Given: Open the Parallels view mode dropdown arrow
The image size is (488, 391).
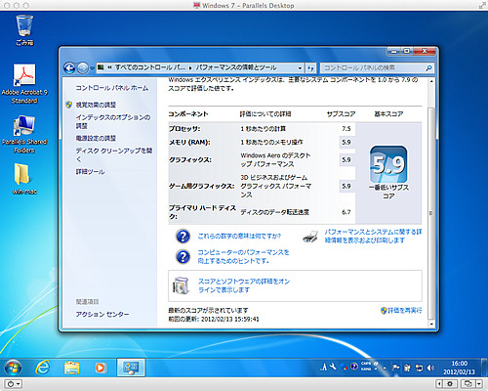Looking at the screenshot, I should click(x=479, y=384).
